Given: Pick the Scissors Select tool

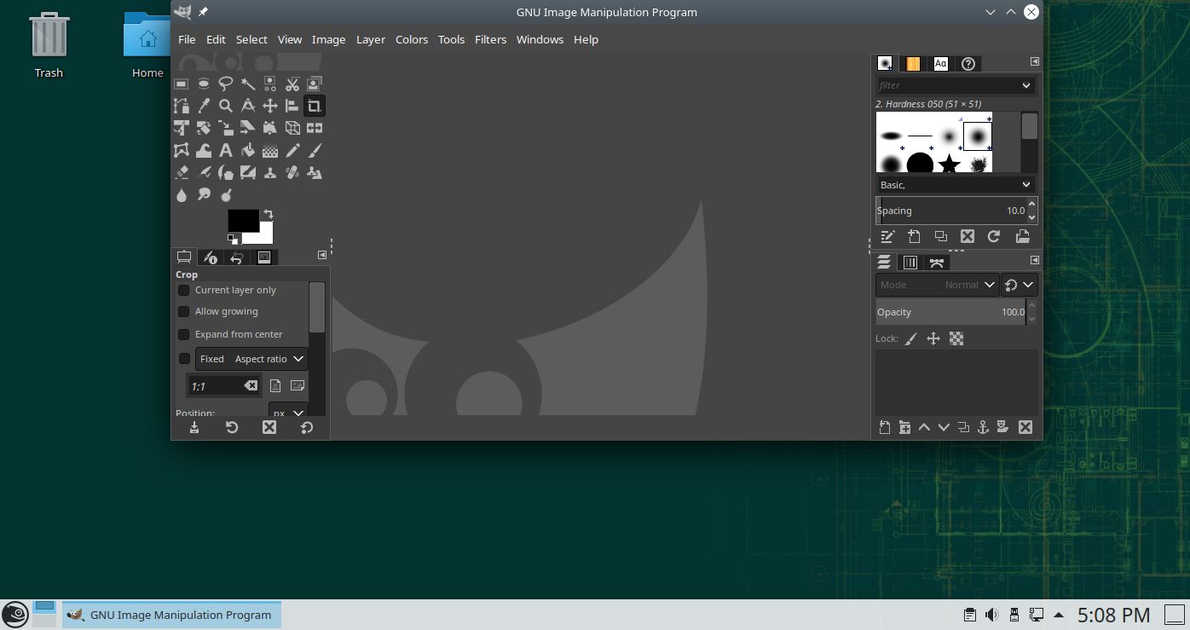Looking at the screenshot, I should (x=292, y=84).
